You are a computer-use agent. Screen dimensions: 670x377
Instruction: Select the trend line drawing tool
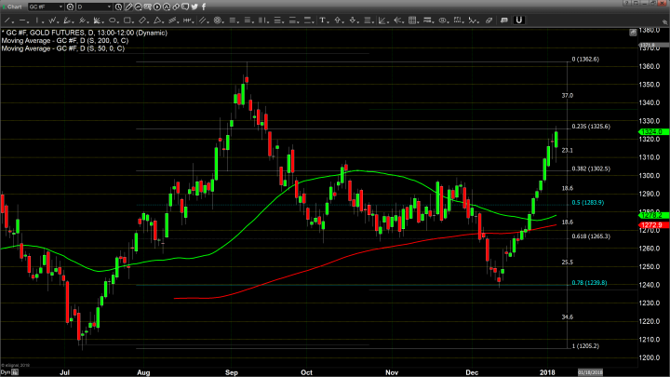(7, 19)
